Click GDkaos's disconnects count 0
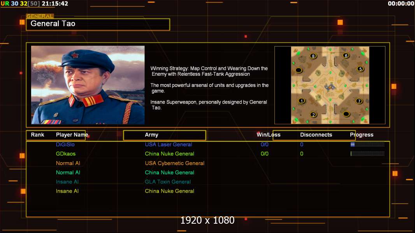 click(302, 153)
